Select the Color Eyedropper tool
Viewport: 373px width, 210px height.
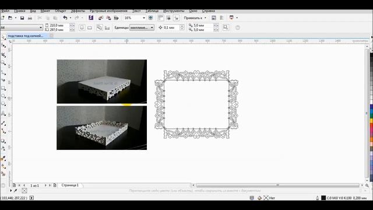(3, 158)
